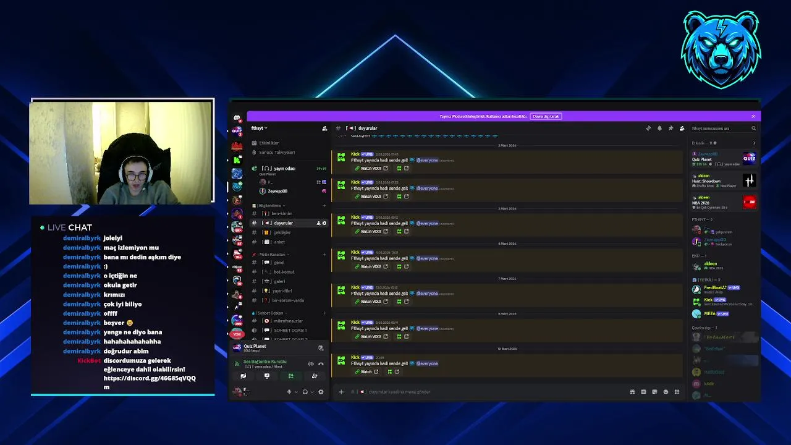Screen dimensions: 791x445
Task: Open notification settings bell icon
Action: pyautogui.click(x=659, y=128)
